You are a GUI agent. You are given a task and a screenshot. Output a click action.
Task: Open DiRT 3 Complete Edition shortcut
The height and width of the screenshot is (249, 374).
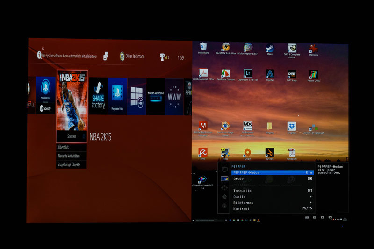tap(292, 51)
